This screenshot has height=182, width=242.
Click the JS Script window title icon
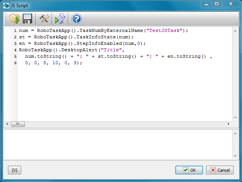[x=6, y=5]
